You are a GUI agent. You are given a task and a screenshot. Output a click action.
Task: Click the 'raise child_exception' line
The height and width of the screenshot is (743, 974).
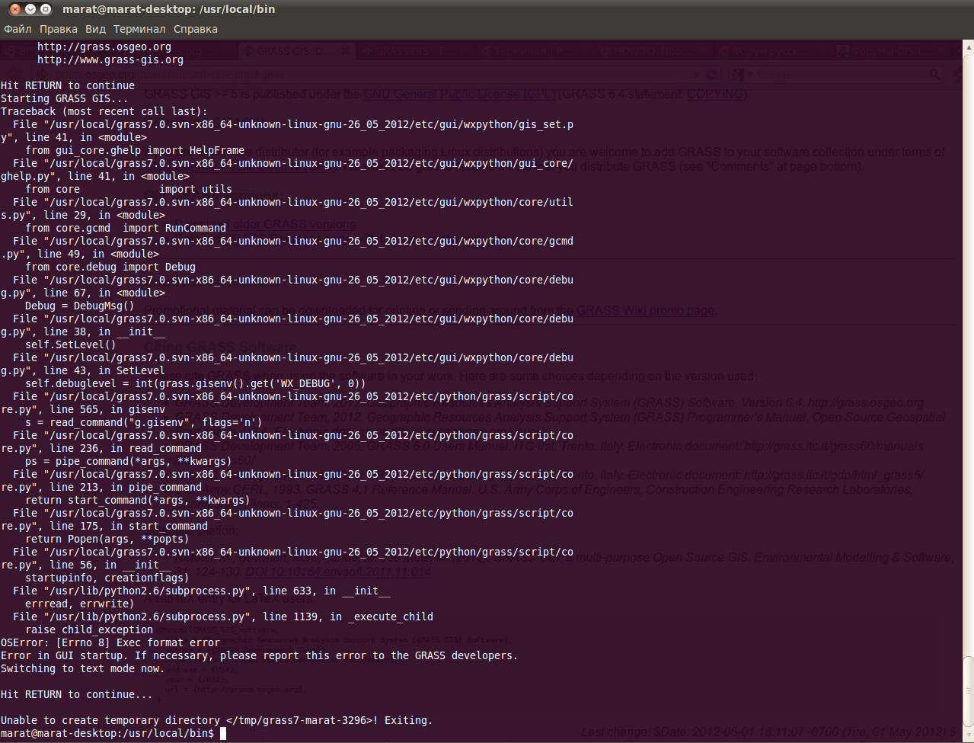pos(89,629)
